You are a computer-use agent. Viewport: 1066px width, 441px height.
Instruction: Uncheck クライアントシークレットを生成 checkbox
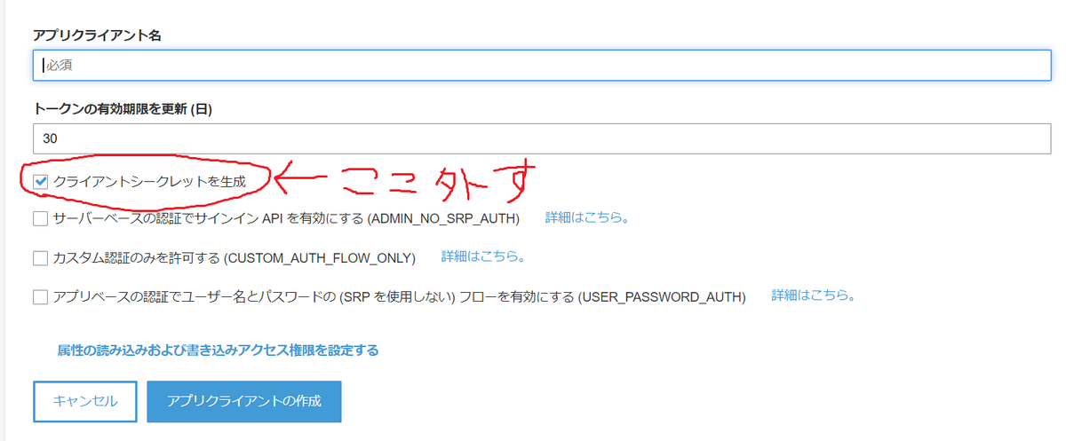[40, 181]
